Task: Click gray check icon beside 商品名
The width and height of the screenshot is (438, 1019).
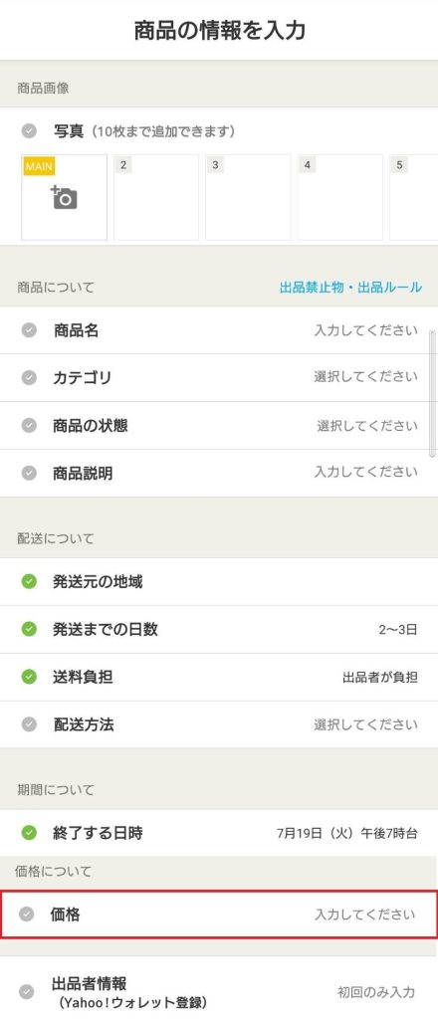Action: tap(29, 330)
